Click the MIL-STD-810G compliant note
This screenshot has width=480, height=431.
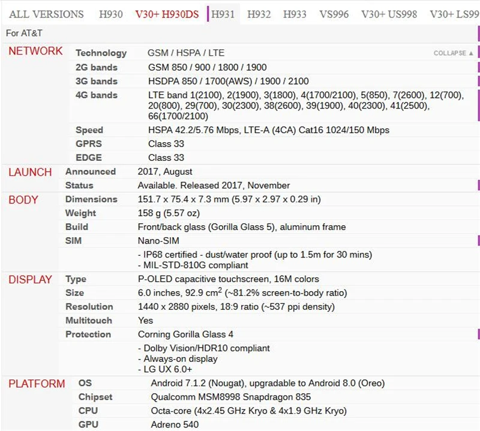click(193, 265)
